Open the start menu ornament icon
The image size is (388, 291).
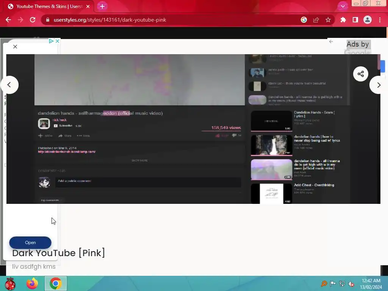click(x=10, y=283)
